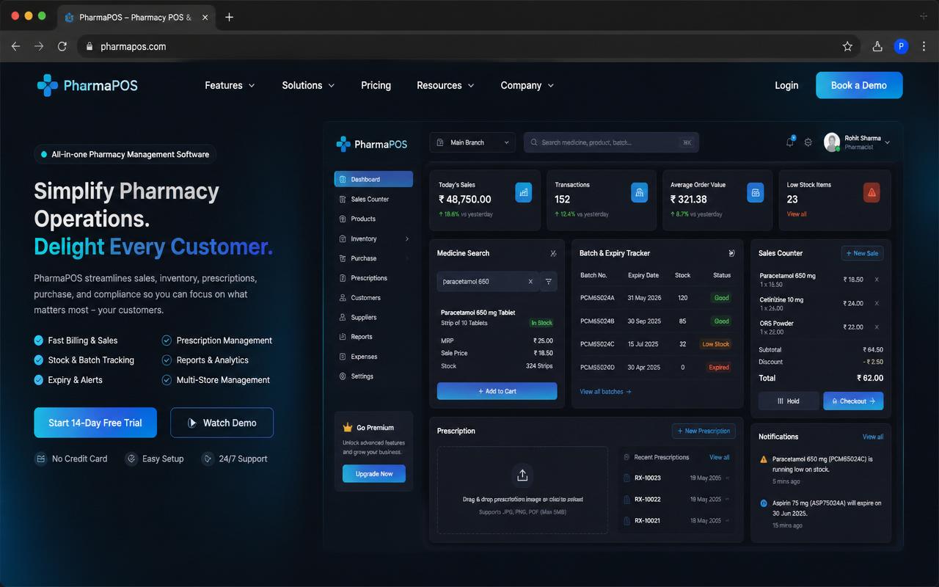Open the notifications bell icon
Viewport: 939px width, 587px height.
coord(790,142)
